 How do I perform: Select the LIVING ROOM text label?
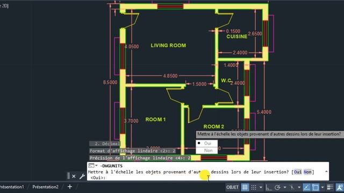click(x=168, y=46)
